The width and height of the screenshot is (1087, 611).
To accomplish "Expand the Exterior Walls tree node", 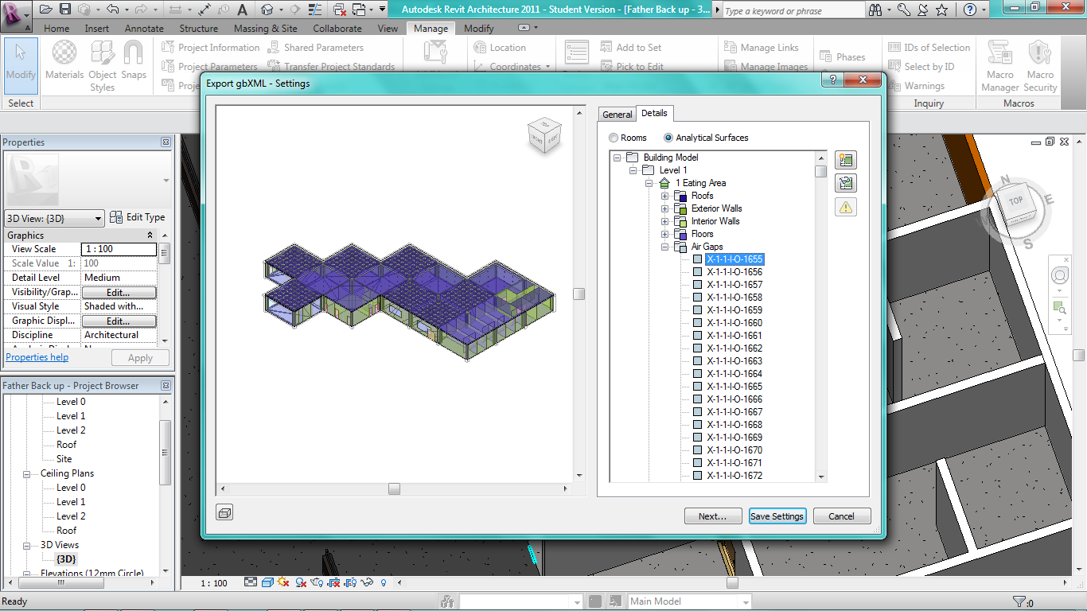I will pyautogui.click(x=665, y=208).
